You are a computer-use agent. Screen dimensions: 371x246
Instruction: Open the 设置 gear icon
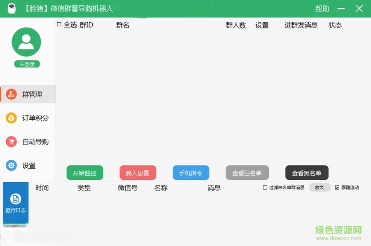[10, 166]
